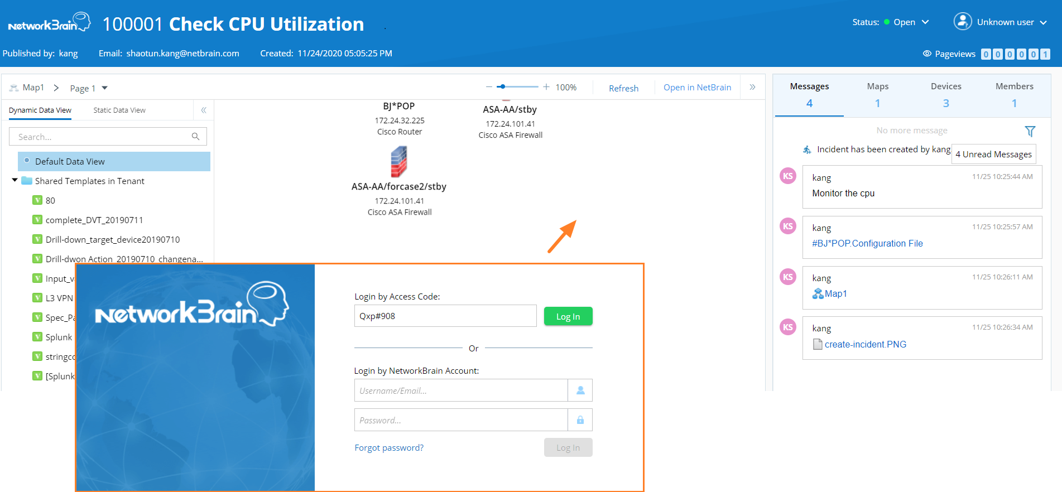
Task: Open the Status Open dropdown
Action: point(925,22)
